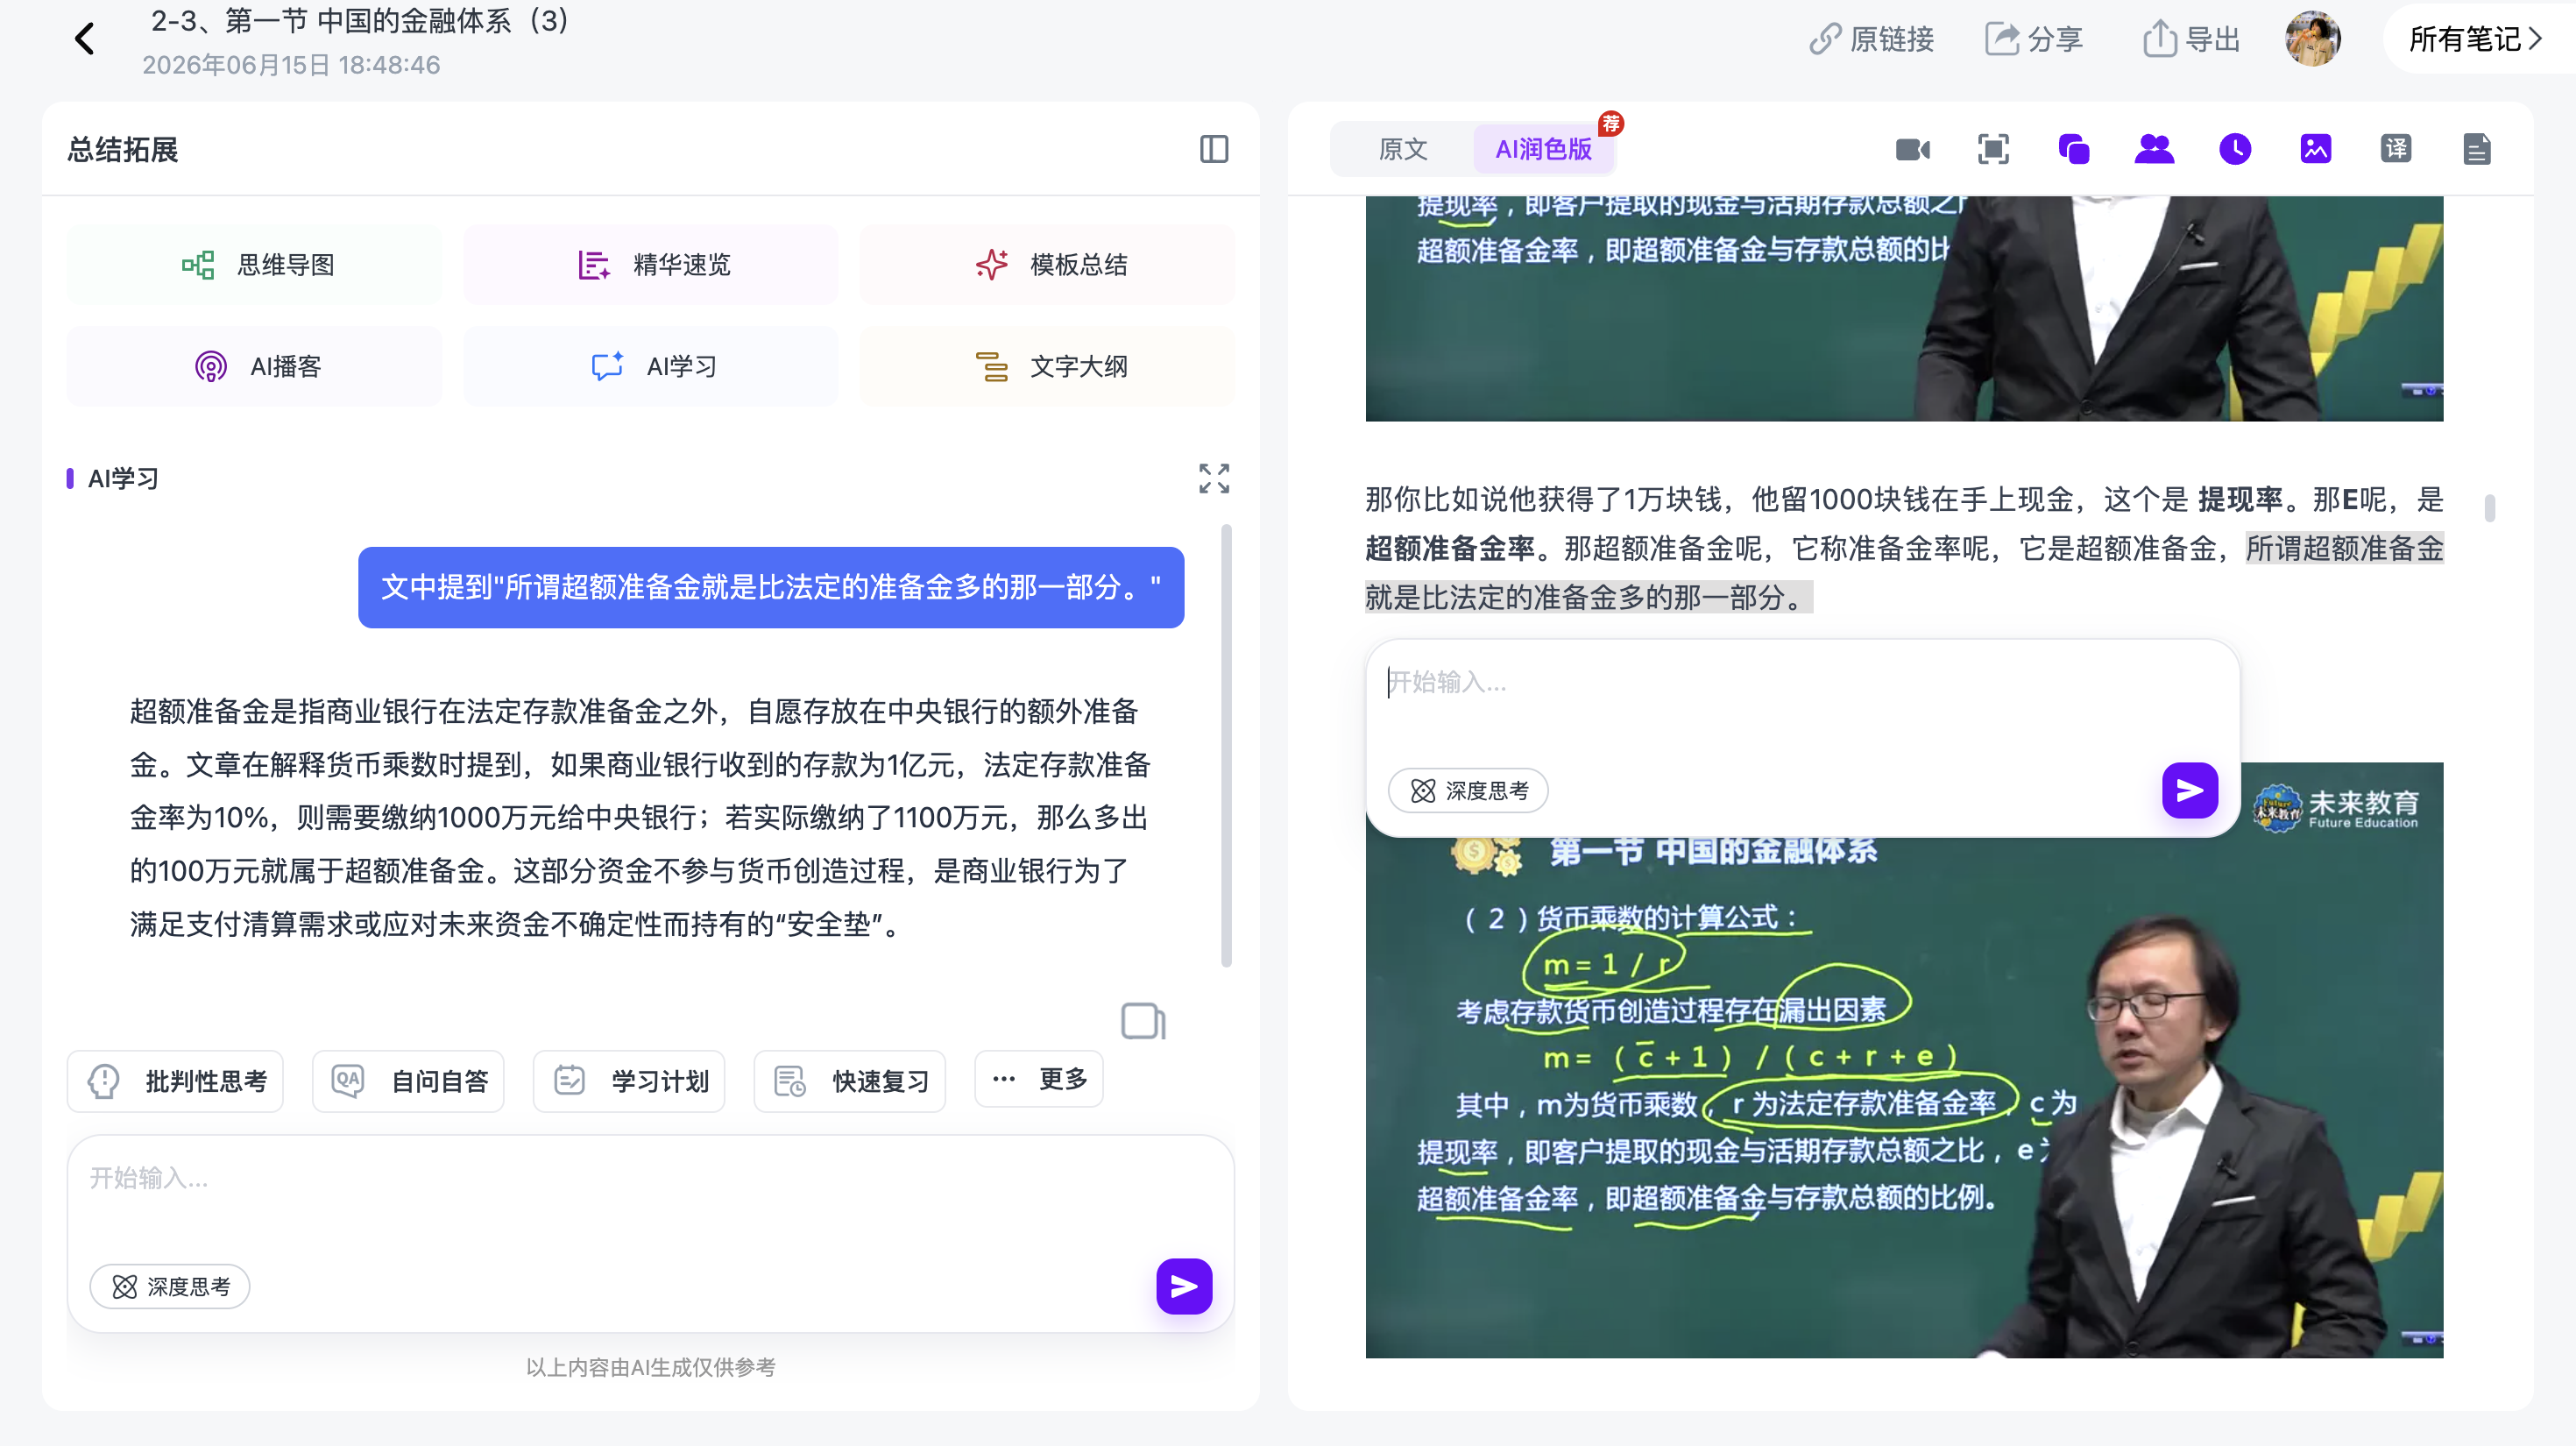Image resolution: width=2576 pixels, height=1446 pixels.
Task: Send message in left chat box
Action: pos(1184,1286)
